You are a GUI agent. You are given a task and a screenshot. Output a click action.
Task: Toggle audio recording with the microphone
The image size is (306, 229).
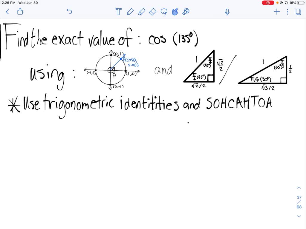point(227,12)
